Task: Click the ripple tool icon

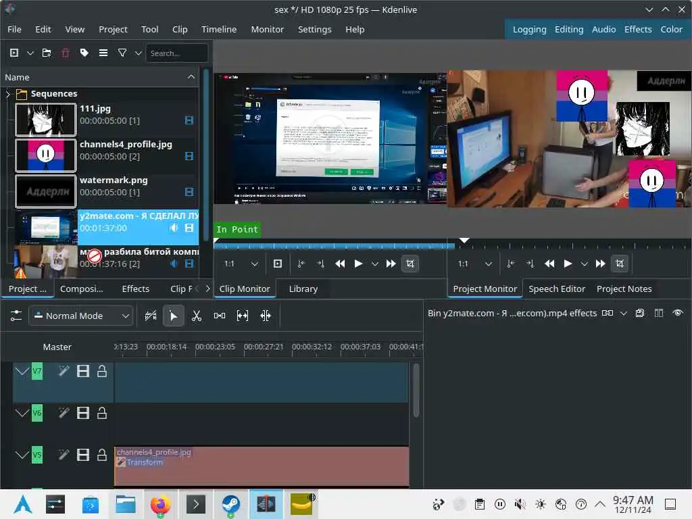Action: 265,316
